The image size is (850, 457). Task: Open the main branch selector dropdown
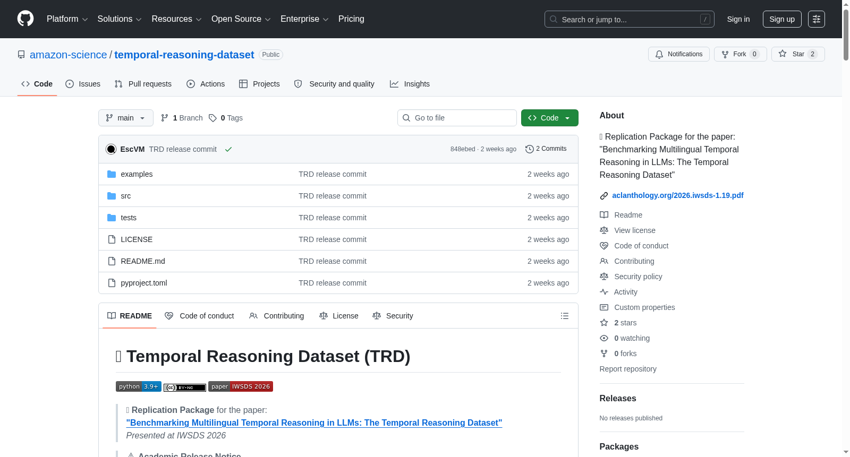(126, 118)
